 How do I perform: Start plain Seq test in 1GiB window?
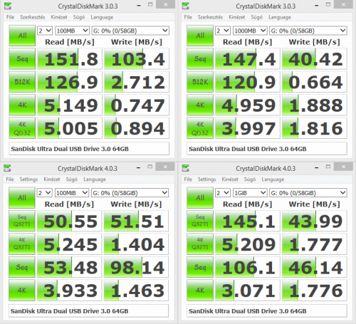click(200, 267)
